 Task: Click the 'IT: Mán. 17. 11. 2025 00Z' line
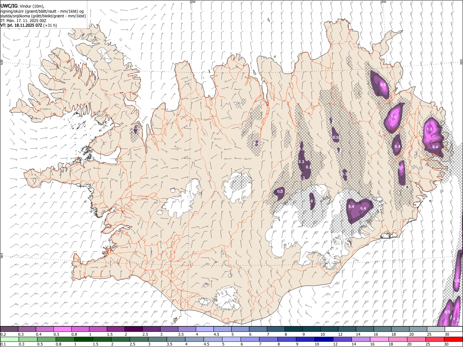click(x=24, y=21)
